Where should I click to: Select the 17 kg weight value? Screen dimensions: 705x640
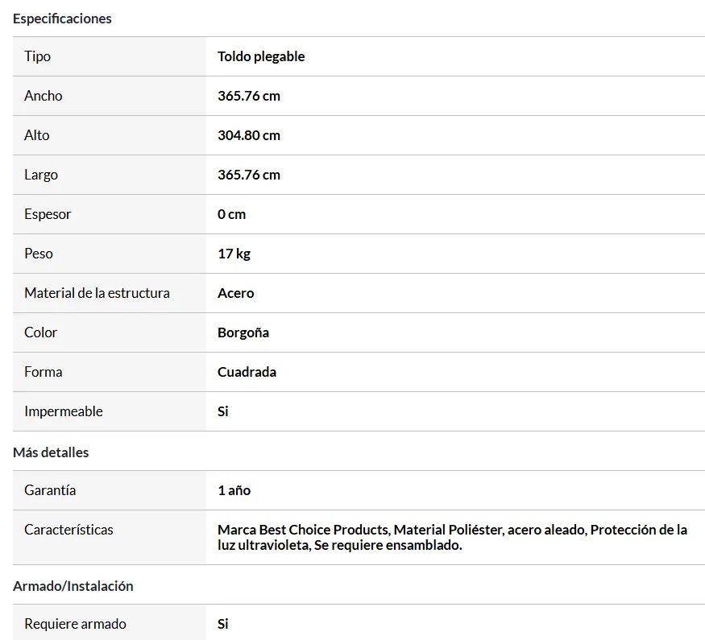point(234,254)
